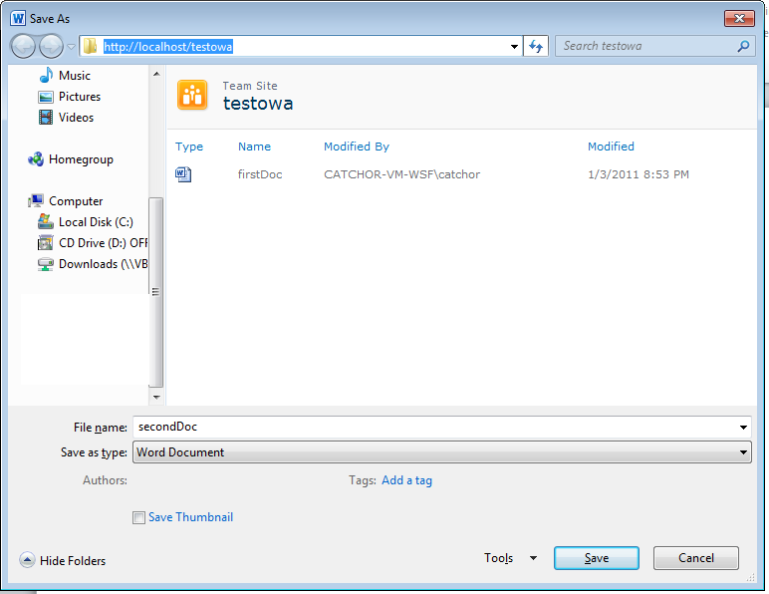Click the Refresh button next to address bar
Screen dimensions: 769x594
[x=536, y=47]
